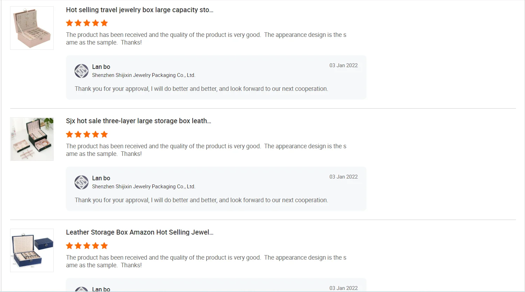The image size is (525, 292).
Task: Click the third star under Leather Storage Box title
Action: tap(87, 246)
